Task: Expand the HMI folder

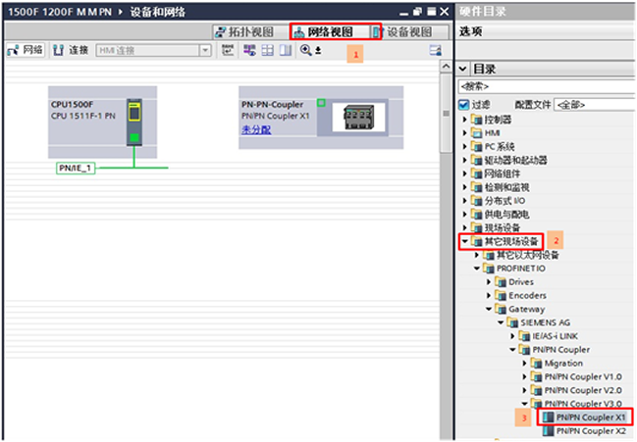Action: (x=465, y=133)
